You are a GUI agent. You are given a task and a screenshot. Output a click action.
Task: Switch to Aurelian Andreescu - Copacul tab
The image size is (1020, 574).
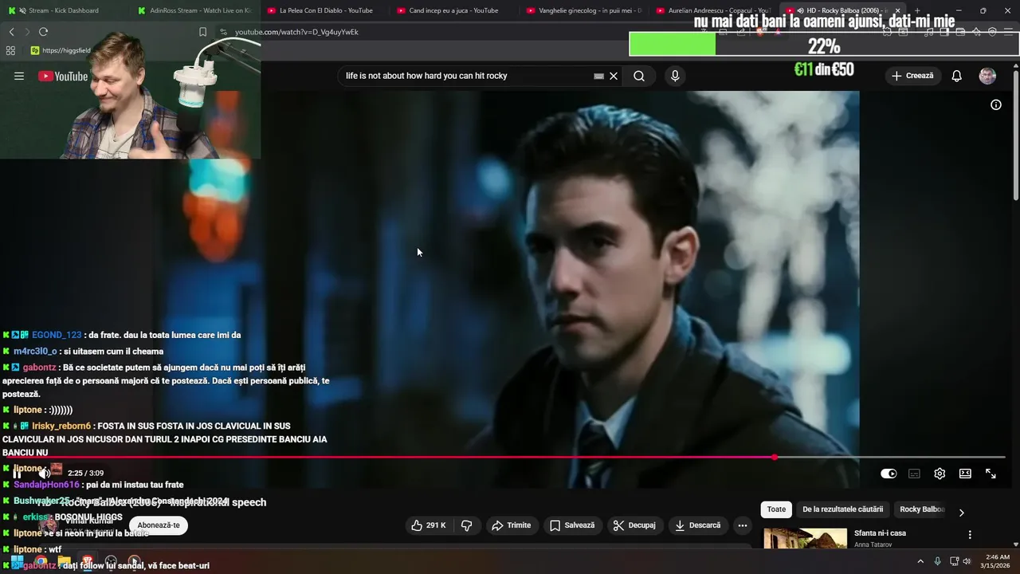tap(714, 10)
